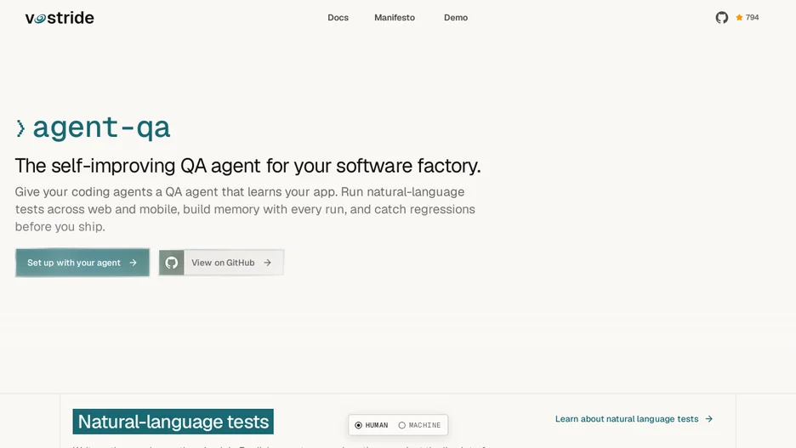Open the GitHub octocat icon in header
Image resolution: width=796 pixels, height=448 pixels.
pos(721,18)
